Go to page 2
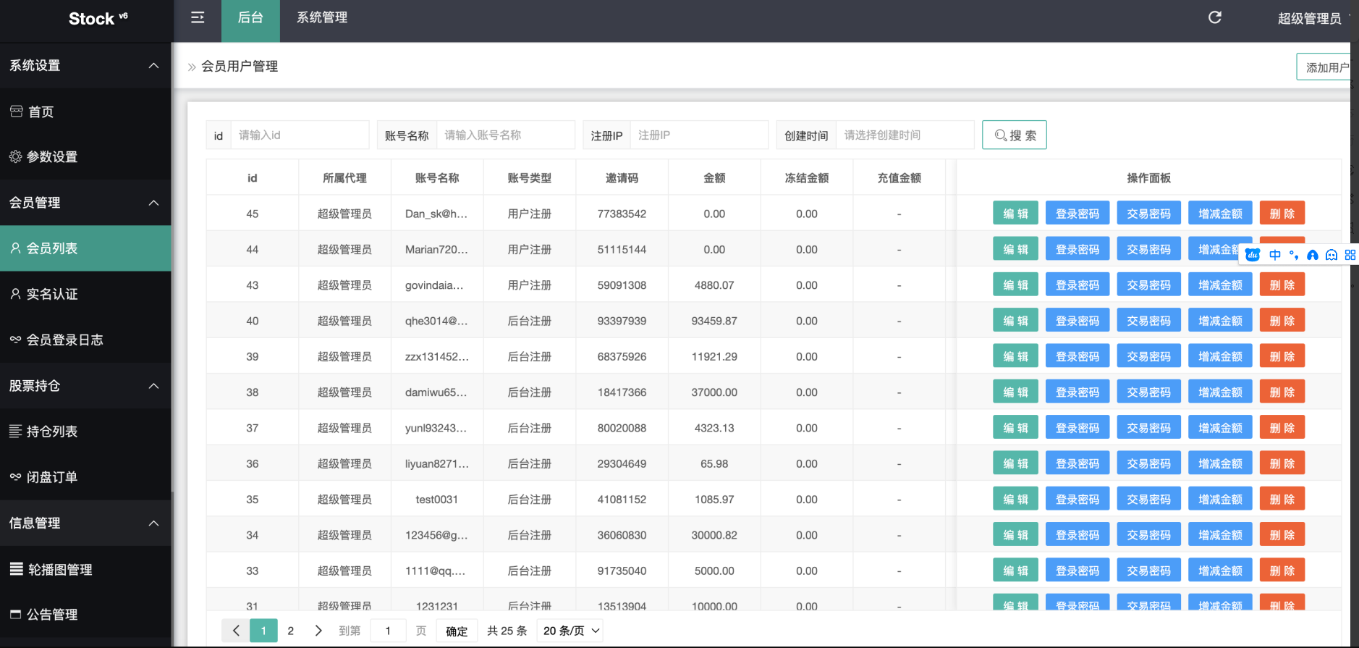This screenshot has width=1359, height=648. 291,631
